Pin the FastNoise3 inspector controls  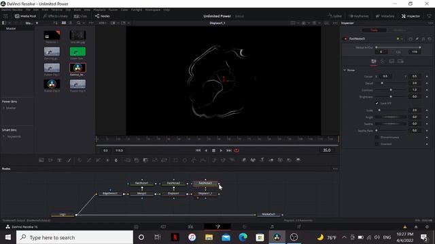(x=417, y=39)
